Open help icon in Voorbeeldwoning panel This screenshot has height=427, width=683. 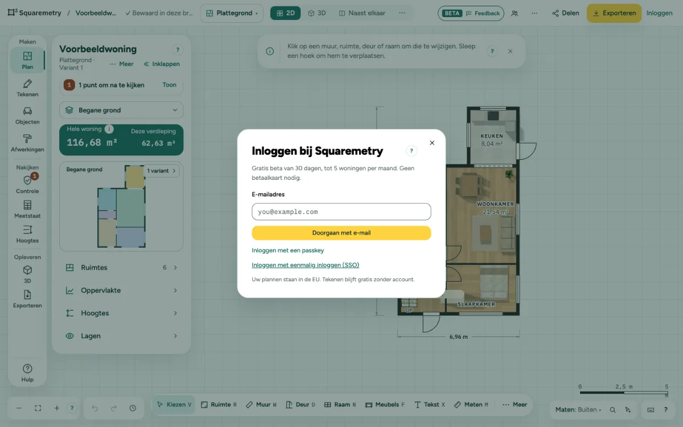tap(178, 51)
